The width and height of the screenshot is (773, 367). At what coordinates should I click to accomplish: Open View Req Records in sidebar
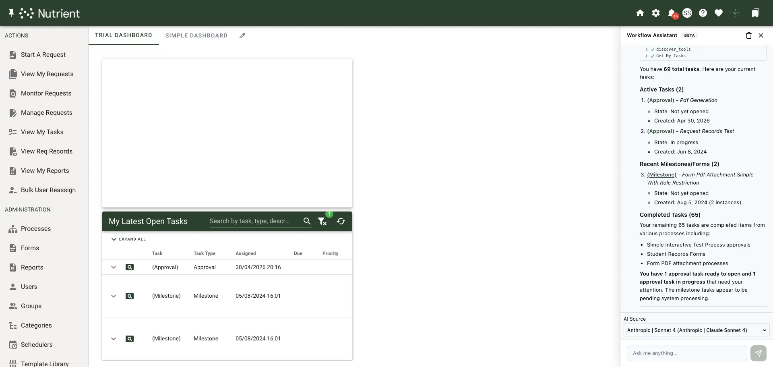(x=44, y=151)
